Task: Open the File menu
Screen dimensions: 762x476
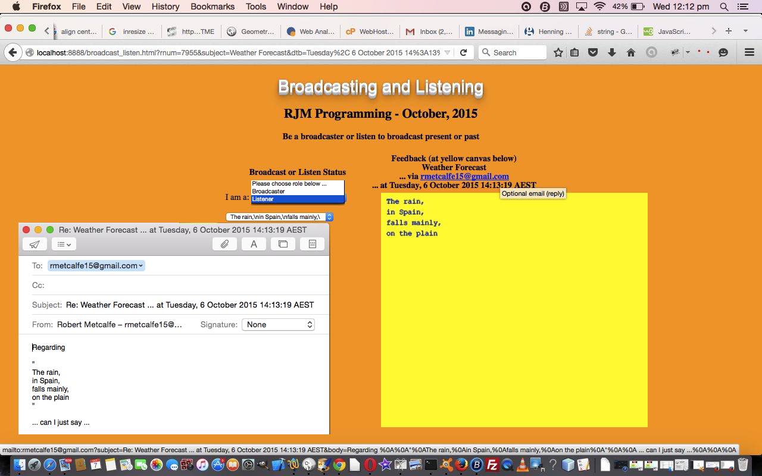Action: (x=78, y=7)
